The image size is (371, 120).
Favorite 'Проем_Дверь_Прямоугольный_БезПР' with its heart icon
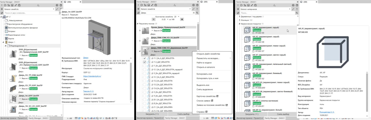148,29
